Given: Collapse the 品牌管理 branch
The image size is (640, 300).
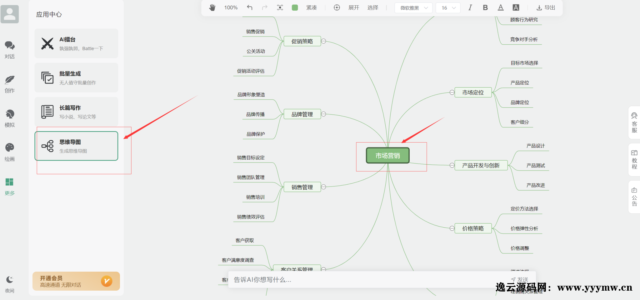Looking at the screenshot, I should point(324,114).
